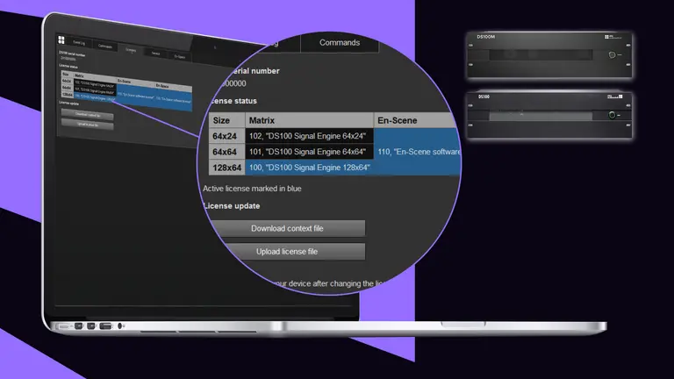
Task: Select the small Commands tab on laptop screen
Action: (x=104, y=46)
